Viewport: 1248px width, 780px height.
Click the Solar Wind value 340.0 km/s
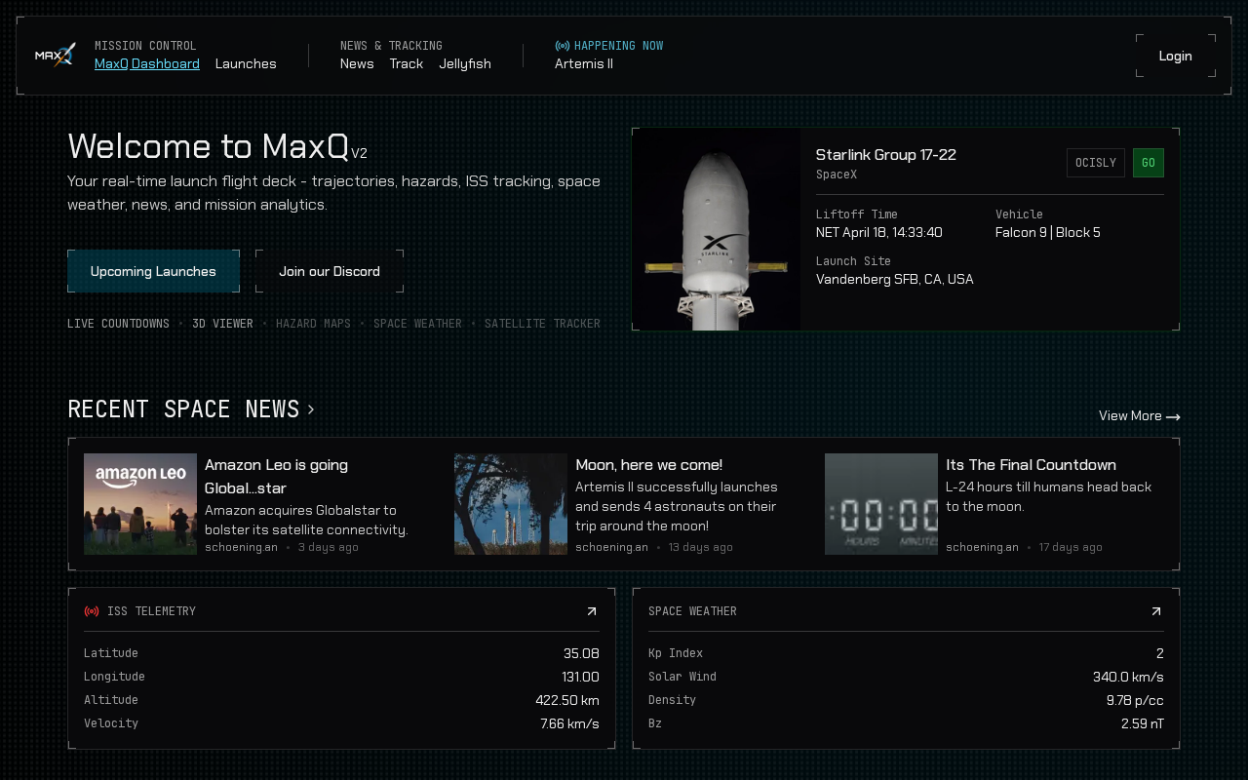[1128, 677]
